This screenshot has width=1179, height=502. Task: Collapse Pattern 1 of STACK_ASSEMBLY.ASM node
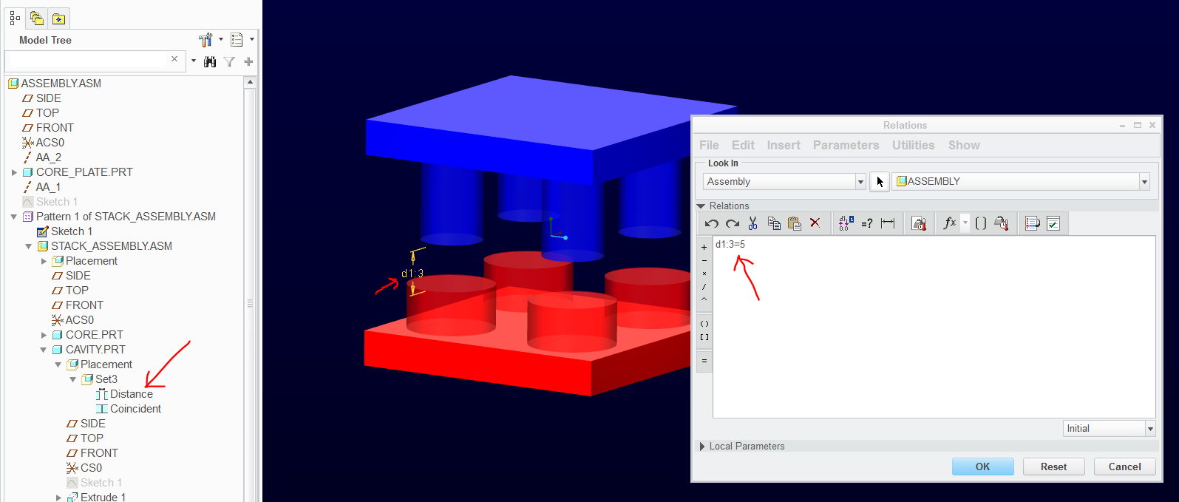[14, 217]
